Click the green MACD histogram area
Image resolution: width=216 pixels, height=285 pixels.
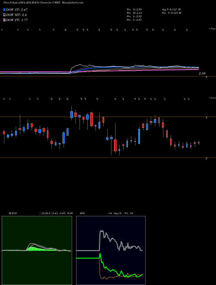tap(36, 249)
